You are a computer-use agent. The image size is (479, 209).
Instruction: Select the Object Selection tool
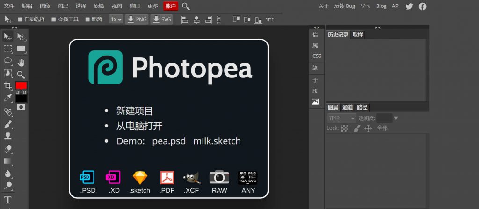(7, 73)
